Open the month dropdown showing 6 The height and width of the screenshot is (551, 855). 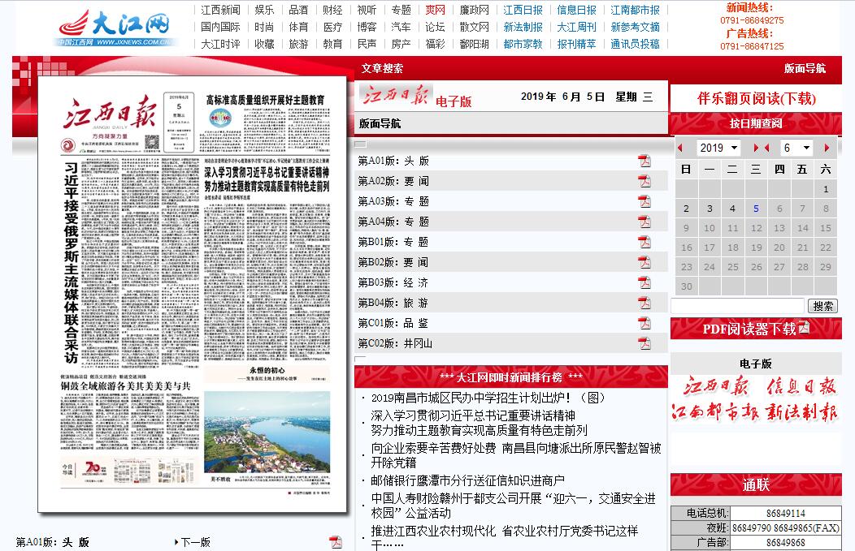pyautogui.click(x=796, y=148)
